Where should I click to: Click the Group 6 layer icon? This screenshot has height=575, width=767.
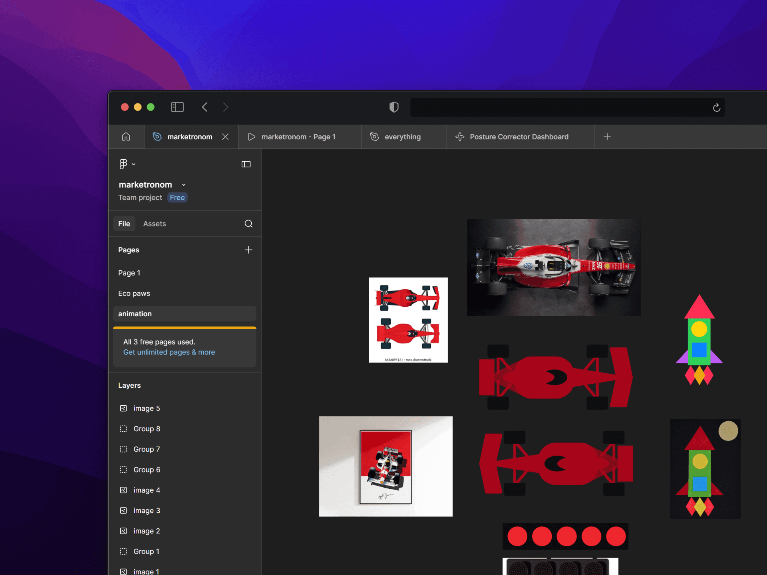123,470
